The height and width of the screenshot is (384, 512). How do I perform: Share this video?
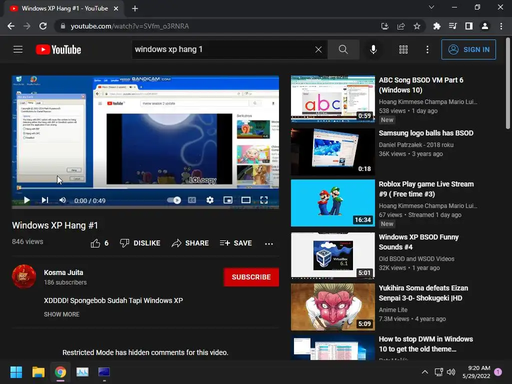coord(190,243)
